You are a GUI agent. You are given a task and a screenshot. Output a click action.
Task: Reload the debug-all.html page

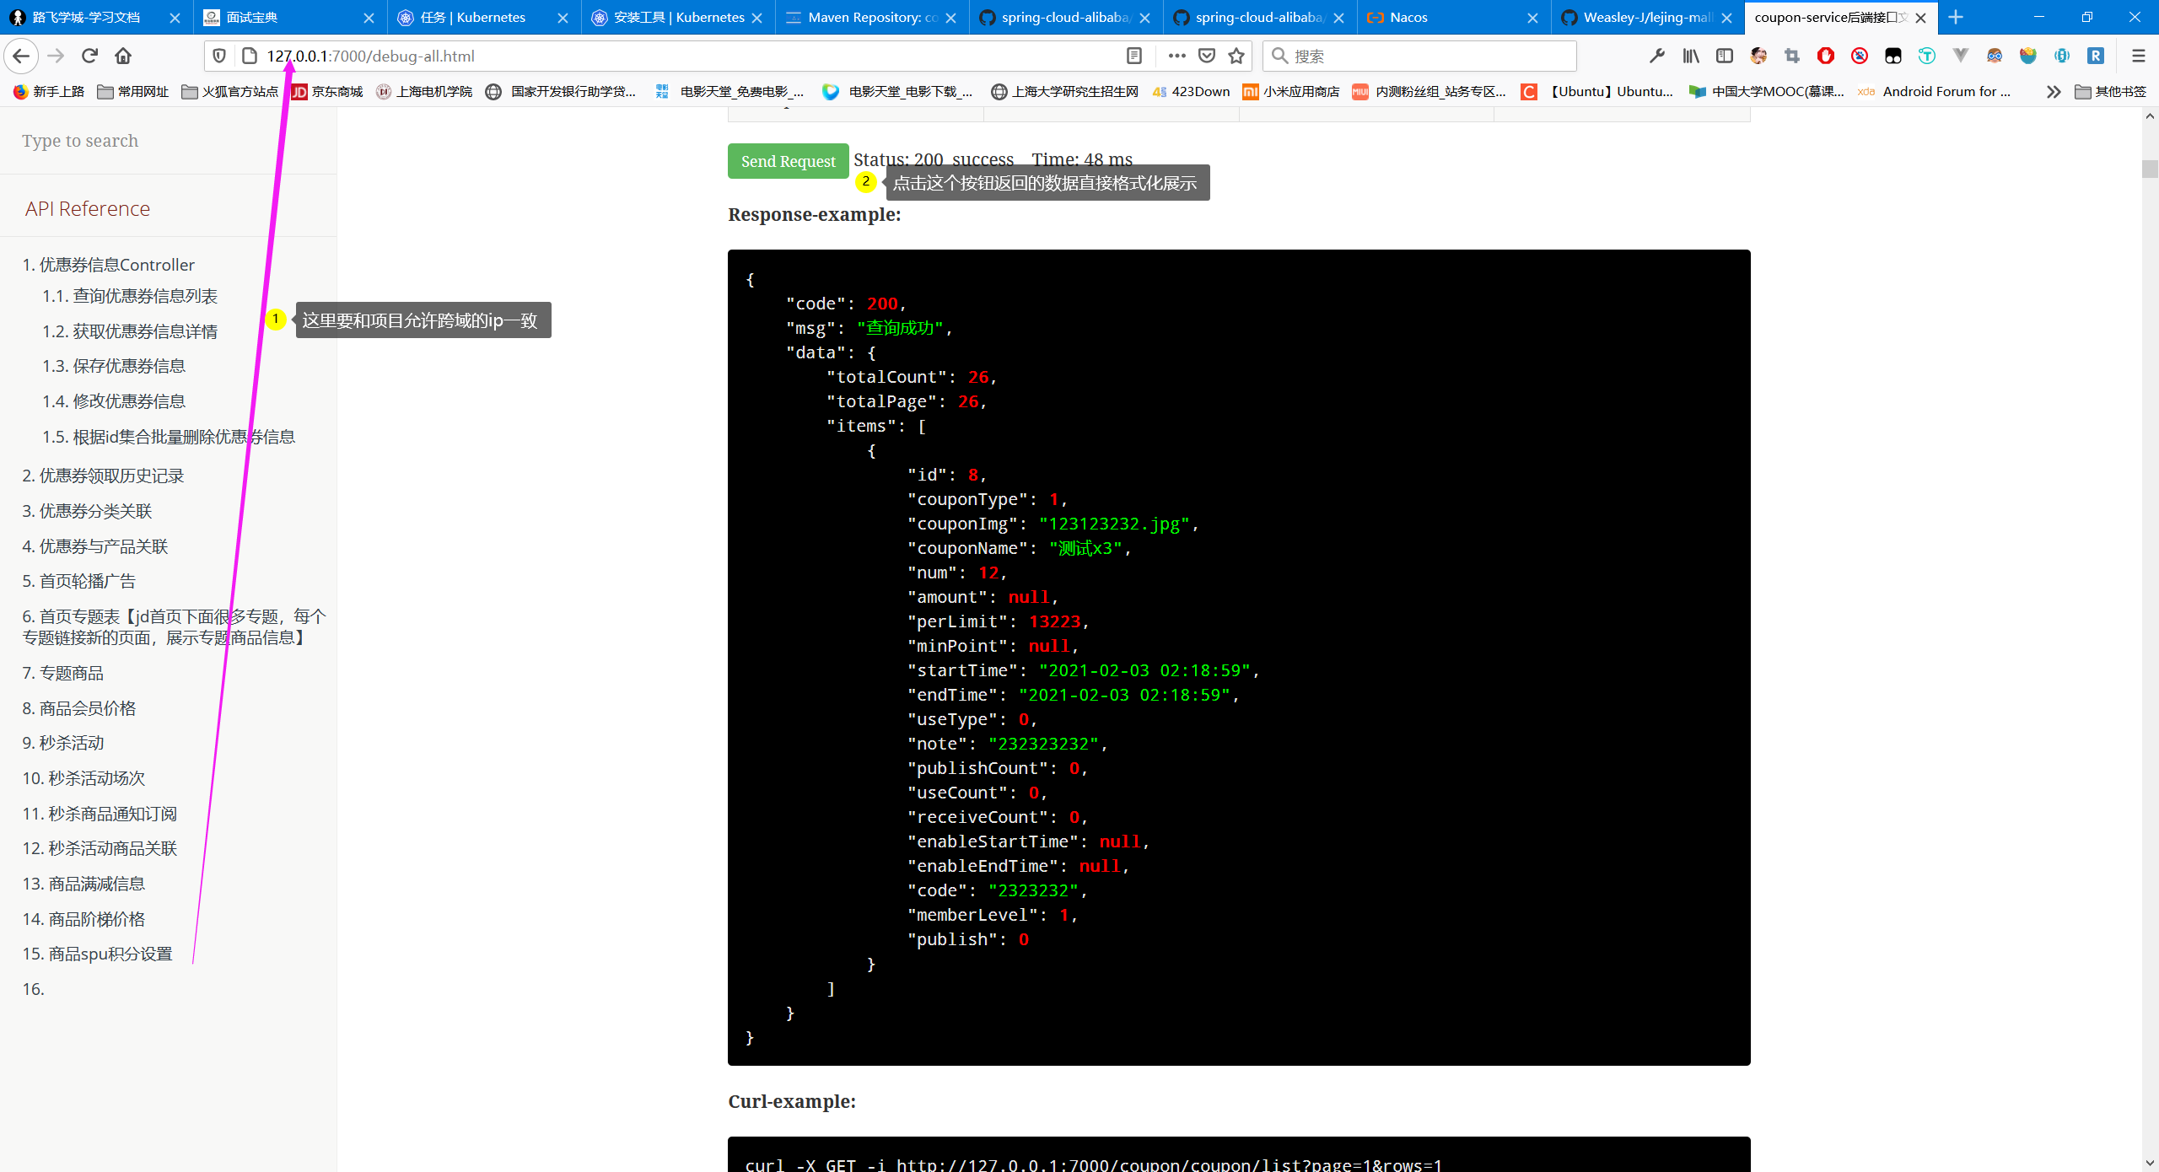pyautogui.click(x=89, y=56)
